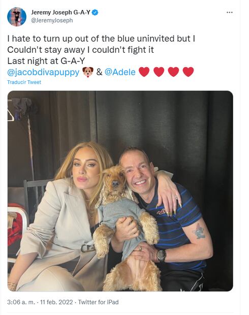The image size is (249, 315).
Task: Click the 'Last night at G-A-Y' text
Action: tap(46, 61)
